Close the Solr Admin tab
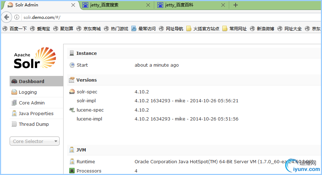322x175 pixels. click(73, 5)
